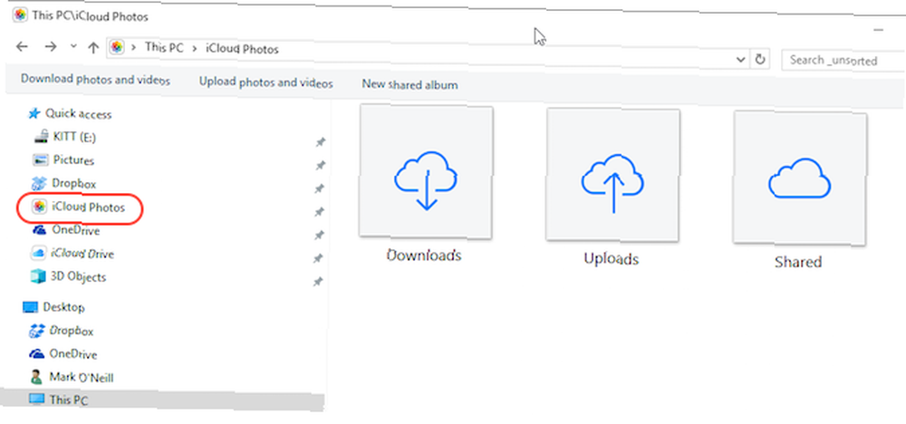Viewport: 906px width, 424px height.
Task: Click the Forward navigation arrow
Action: pos(51,46)
